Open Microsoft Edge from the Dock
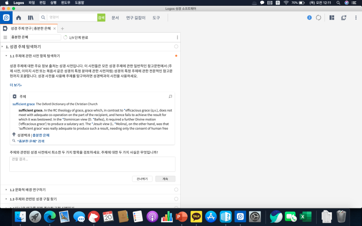 [x=50, y=217]
